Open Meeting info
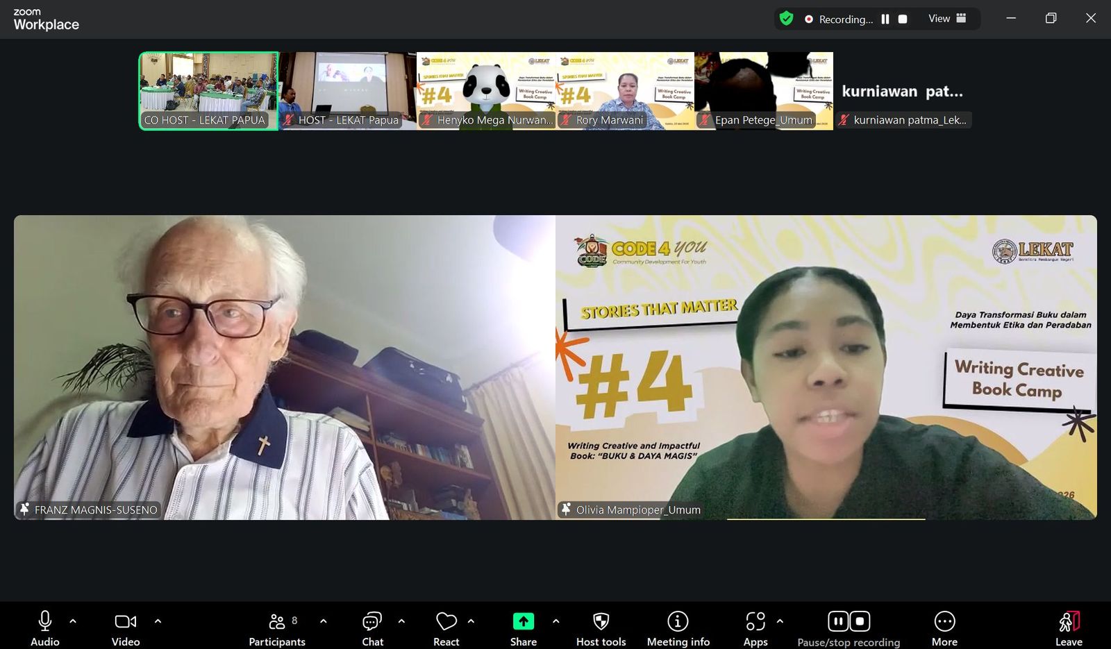1111x649 pixels. pos(678,629)
